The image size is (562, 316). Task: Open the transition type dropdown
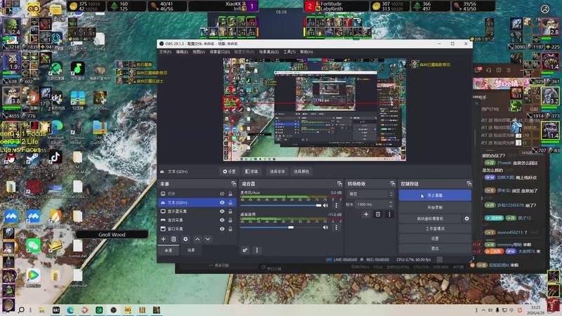[x=370, y=194]
